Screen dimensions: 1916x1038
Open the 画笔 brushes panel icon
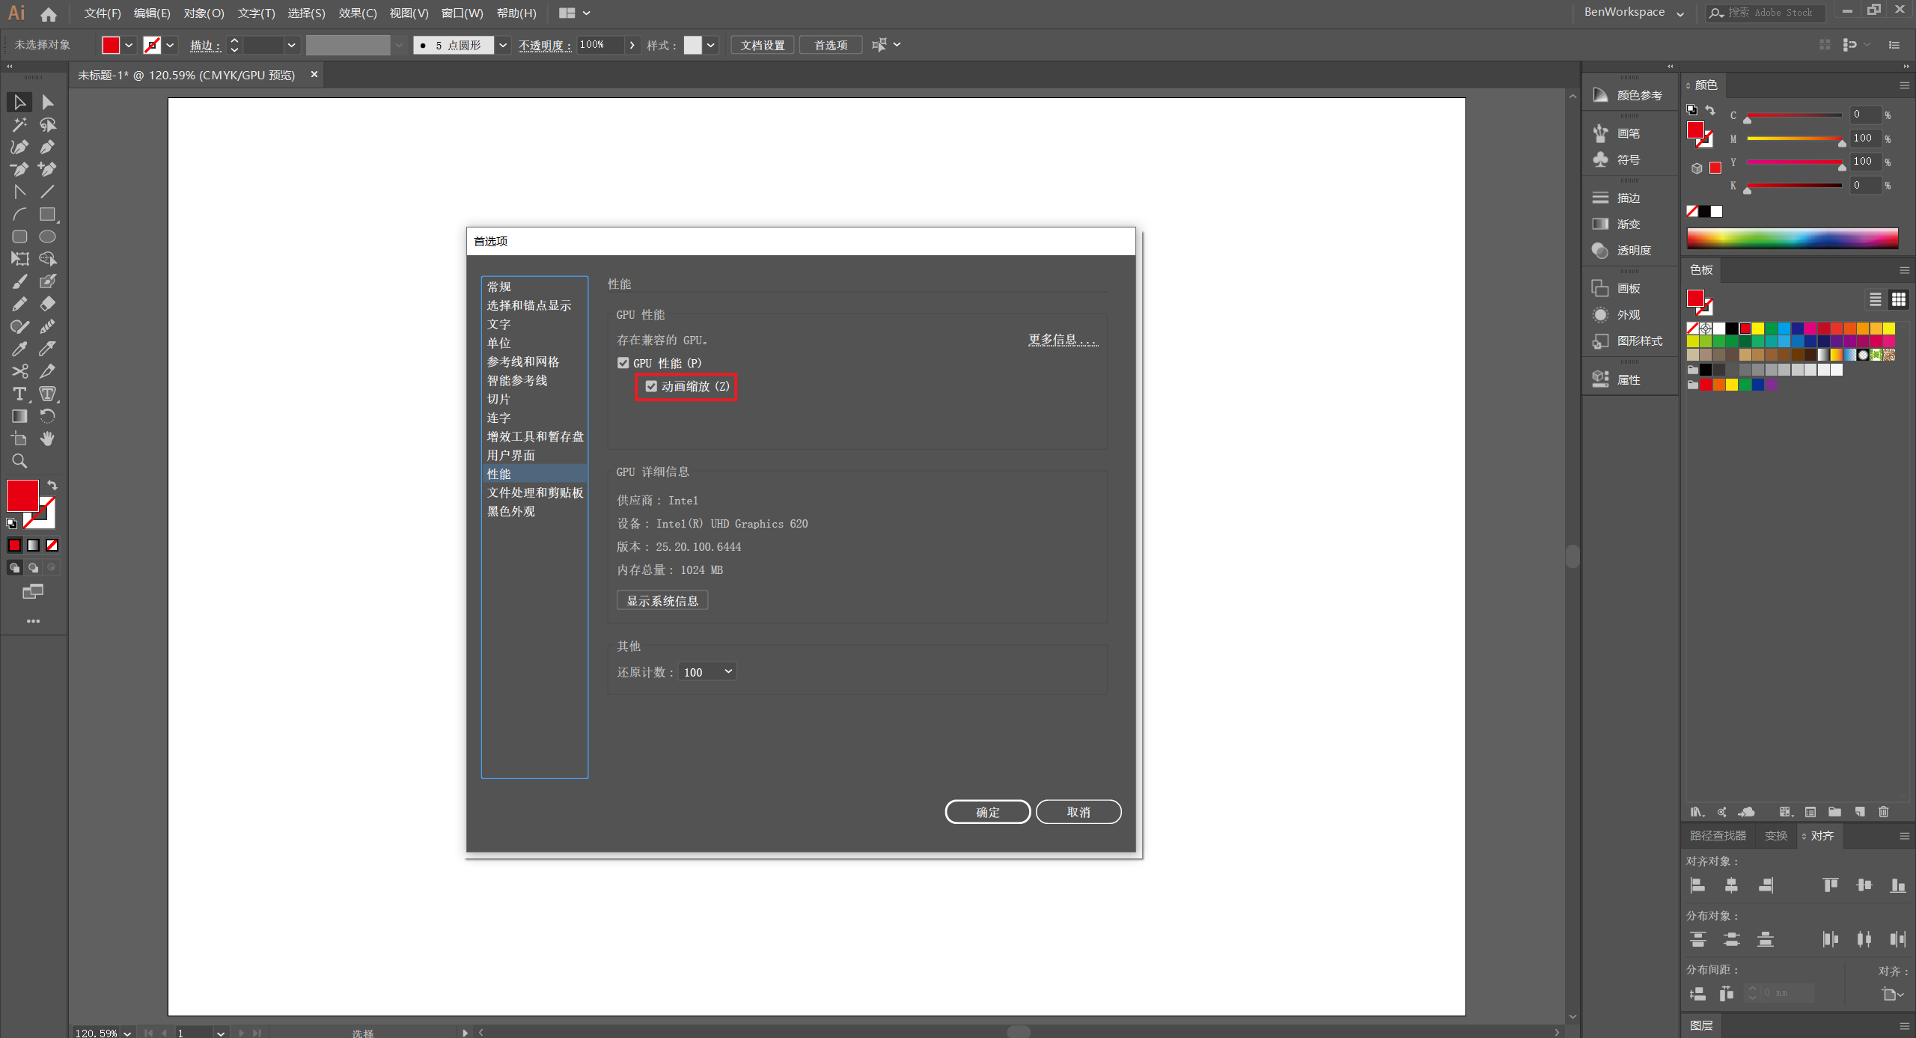(1601, 133)
